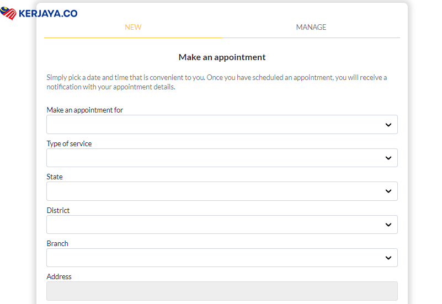Open the Branch dropdown field
Viewport: 442px width, 304px height.
(x=215, y=258)
